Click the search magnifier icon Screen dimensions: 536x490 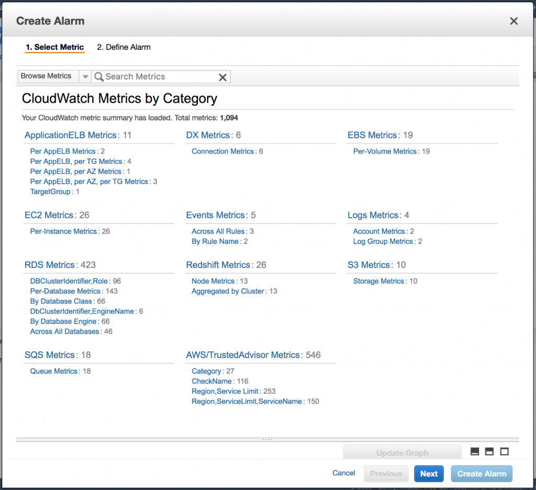99,76
